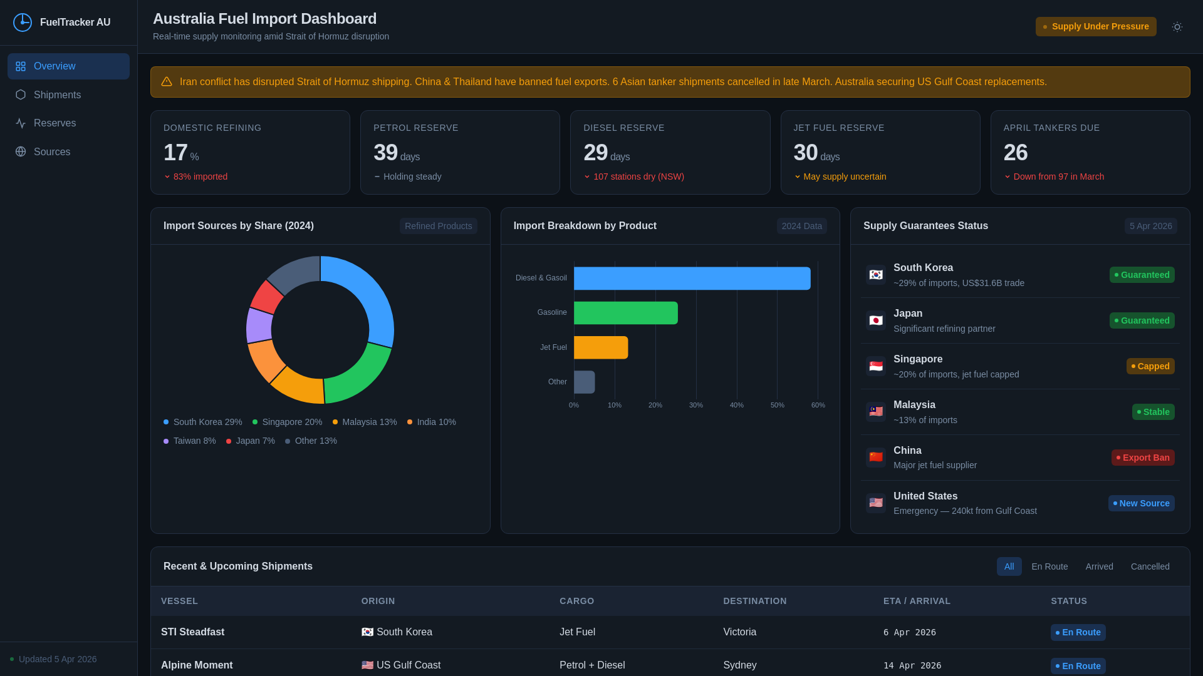This screenshot has height=676, width=1203.
Task: Click the Export Ban badge for China
Action: (x=1142, y=458)
